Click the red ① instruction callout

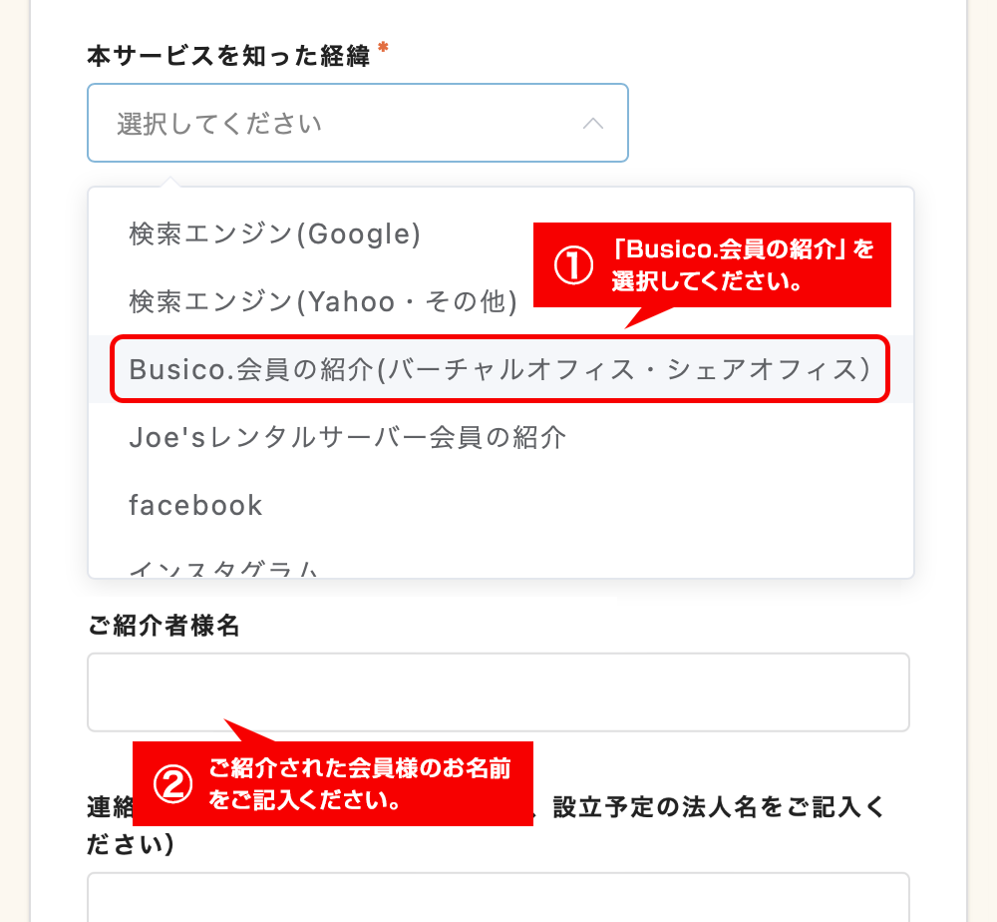pos(712,265)
